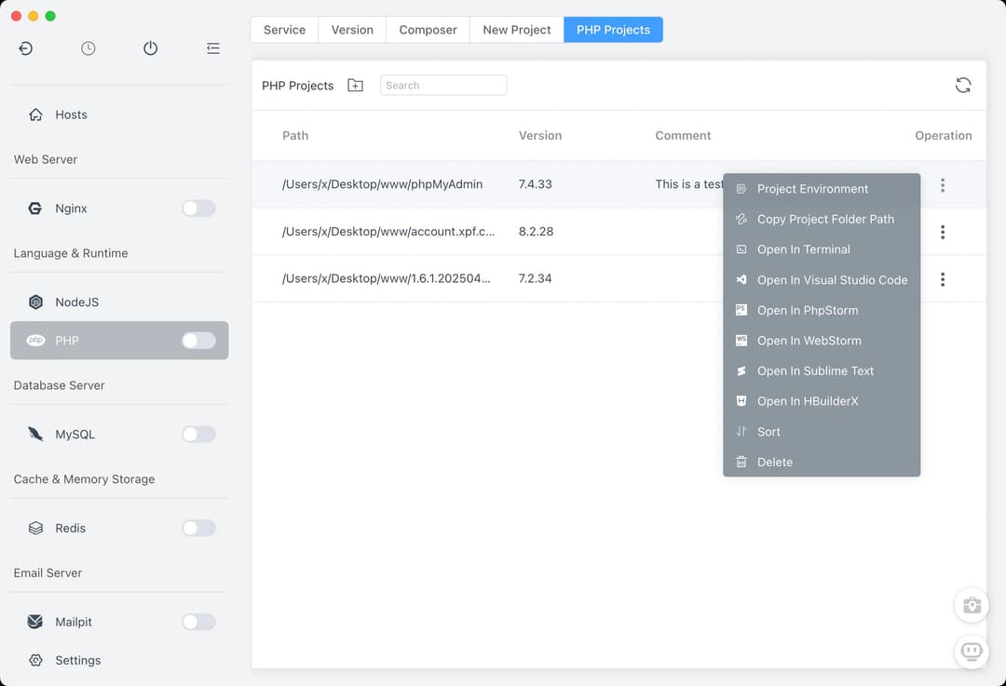This screenshot has height=686, width=1006.
Task: Open operation menu for phpMyAdmin row
Action: (x=943, y=185)
